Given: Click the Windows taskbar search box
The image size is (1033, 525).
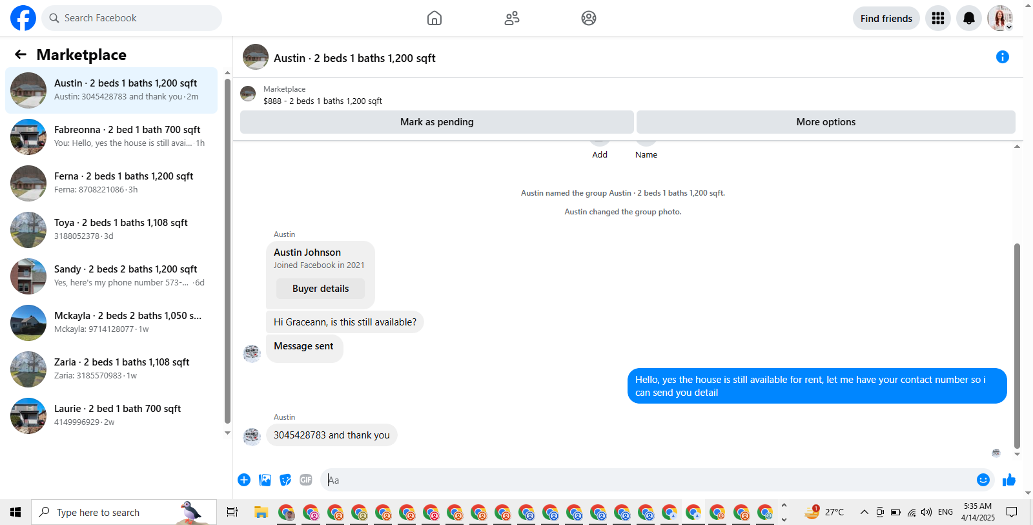Looking at the screenshot, I should point(124,512).
